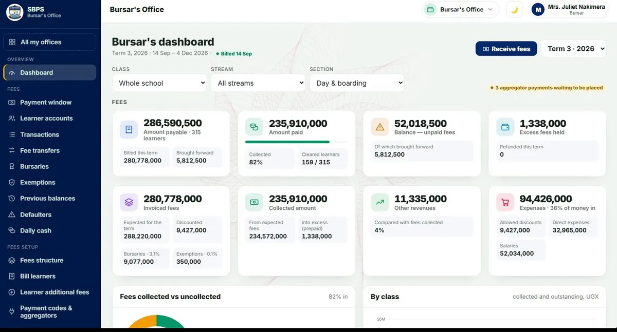Click the Amount paid coins icon
617x332 pixels.
click(254, 127)
